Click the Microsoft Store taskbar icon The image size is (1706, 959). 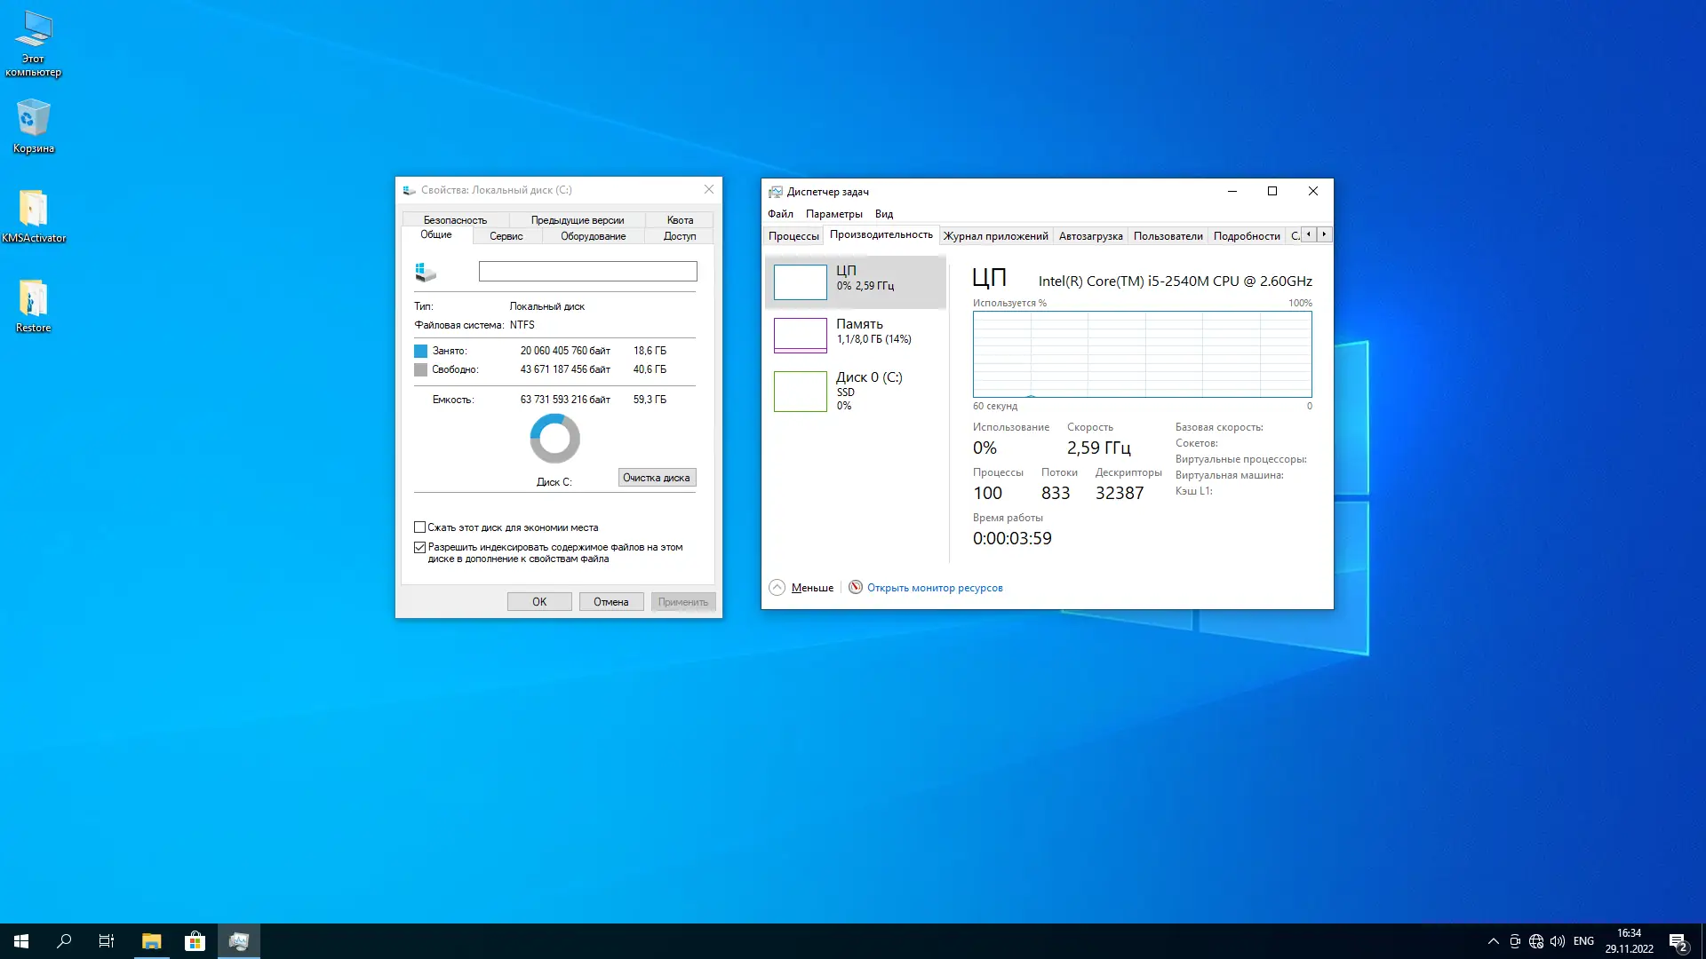pyautogui.click(x=195, y=941)
